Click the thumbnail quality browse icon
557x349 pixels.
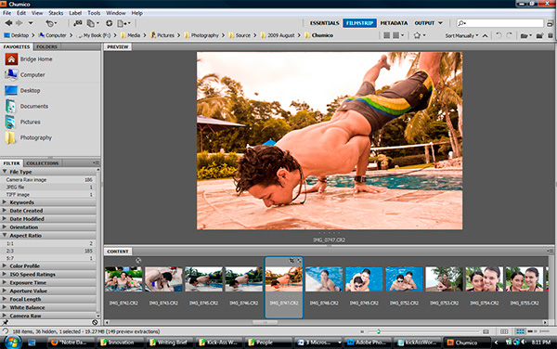click(387, 35)
